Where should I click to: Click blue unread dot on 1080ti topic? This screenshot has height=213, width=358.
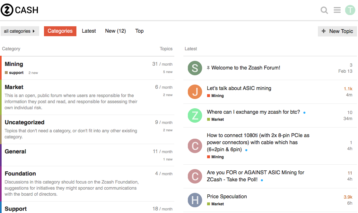(x=246, y=150)
